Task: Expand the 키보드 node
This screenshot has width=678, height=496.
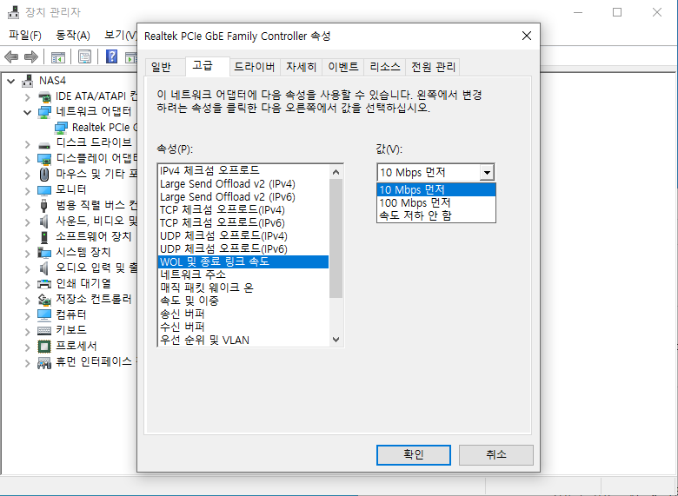Action: click(x=28, y=331)
